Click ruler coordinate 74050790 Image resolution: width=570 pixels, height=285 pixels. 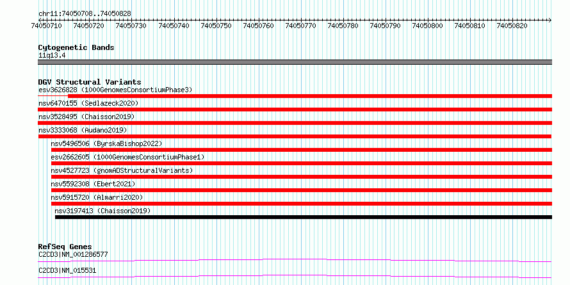click(386, 26)
